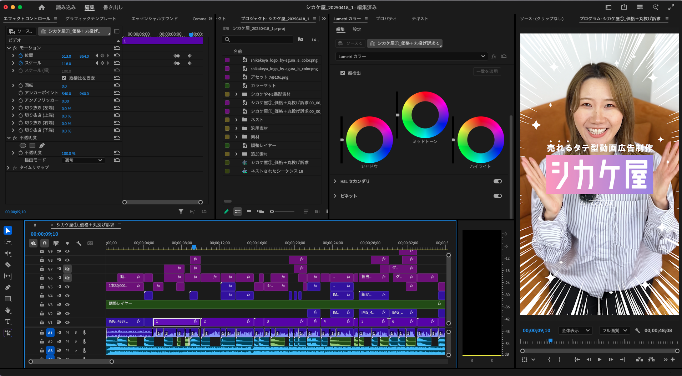The height and width of the screenshot is (376, 682).
Task: Select the Hand tool
Action: (8, 310)
